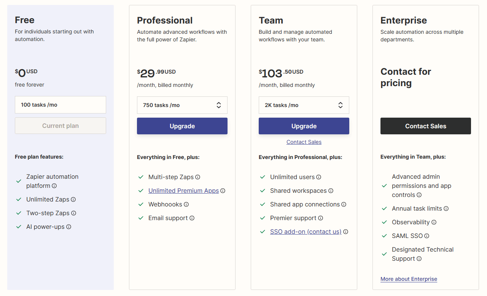The height and width of the screenshot is (296, 487).
Task: Click info icon beside Webhoooks
Action: (186, 205)
